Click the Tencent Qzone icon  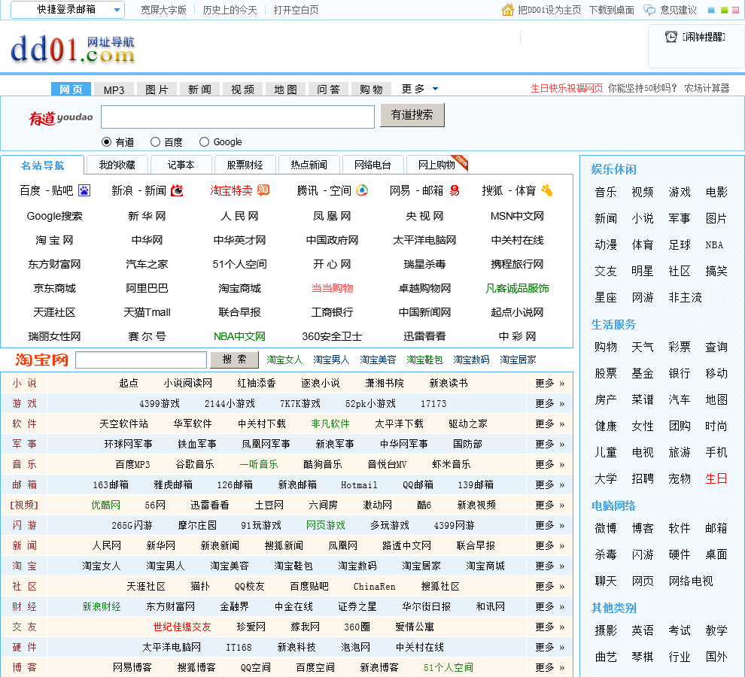362,191
